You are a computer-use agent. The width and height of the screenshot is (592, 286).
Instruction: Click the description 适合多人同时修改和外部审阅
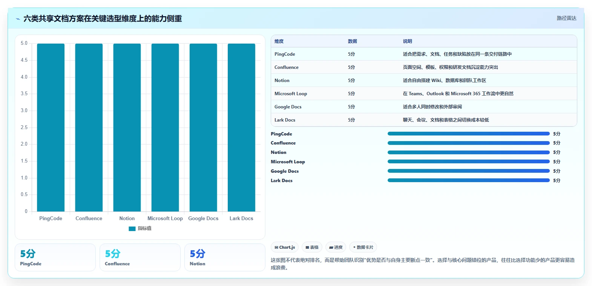(x=432, y=107)
